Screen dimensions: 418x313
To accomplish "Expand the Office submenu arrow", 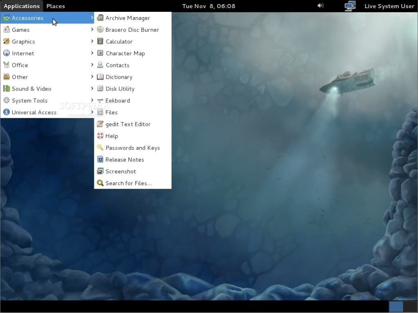I will click(x=92, y=64).
